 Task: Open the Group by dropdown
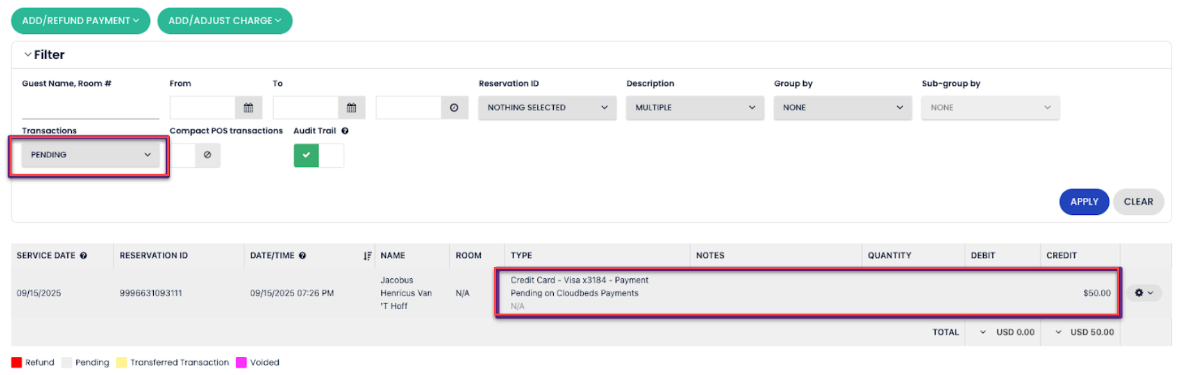[842, 108]
